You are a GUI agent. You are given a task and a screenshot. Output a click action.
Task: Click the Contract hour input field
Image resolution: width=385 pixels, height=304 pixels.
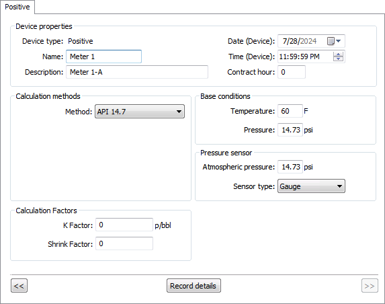click(x=292, y=72)
